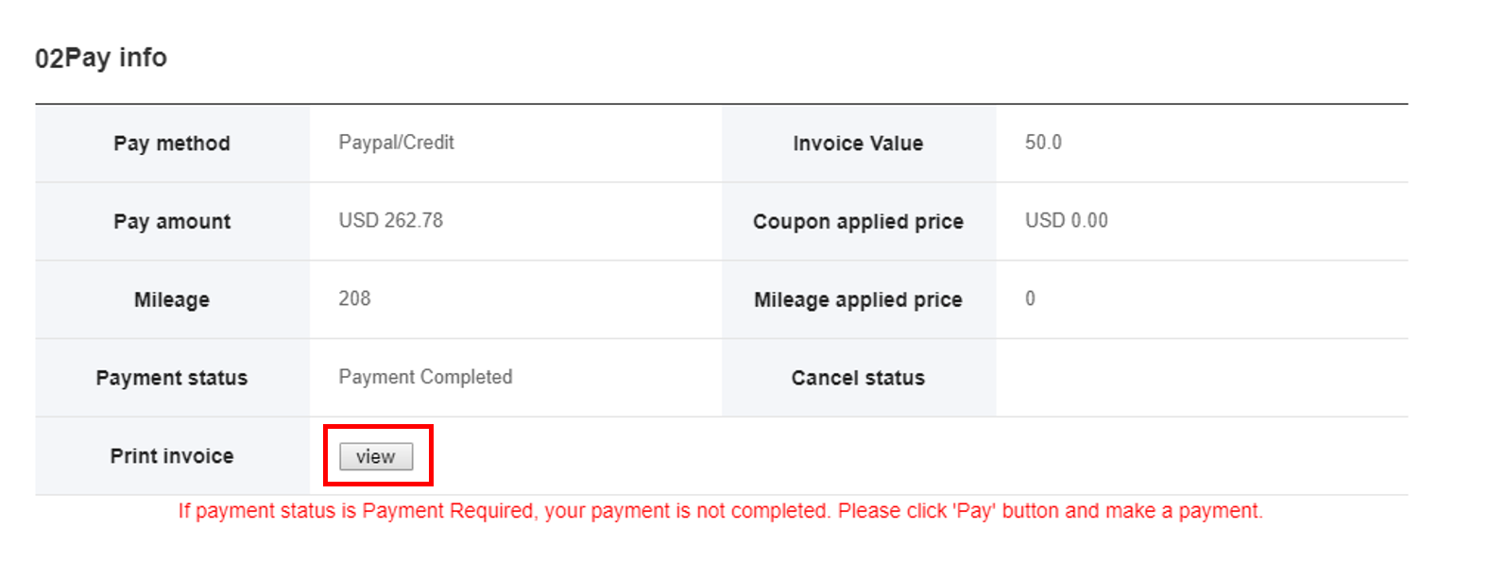Viewport: 1488px width, 562px height.
Task: Click the USD 262.78 amount value
Action: [390, 220]
